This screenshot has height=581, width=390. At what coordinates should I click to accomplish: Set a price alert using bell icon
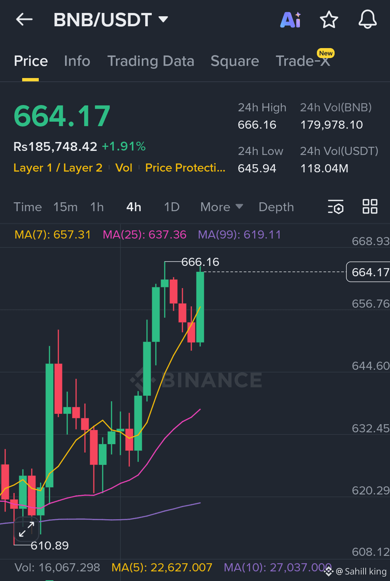click(x=367, y=20)
